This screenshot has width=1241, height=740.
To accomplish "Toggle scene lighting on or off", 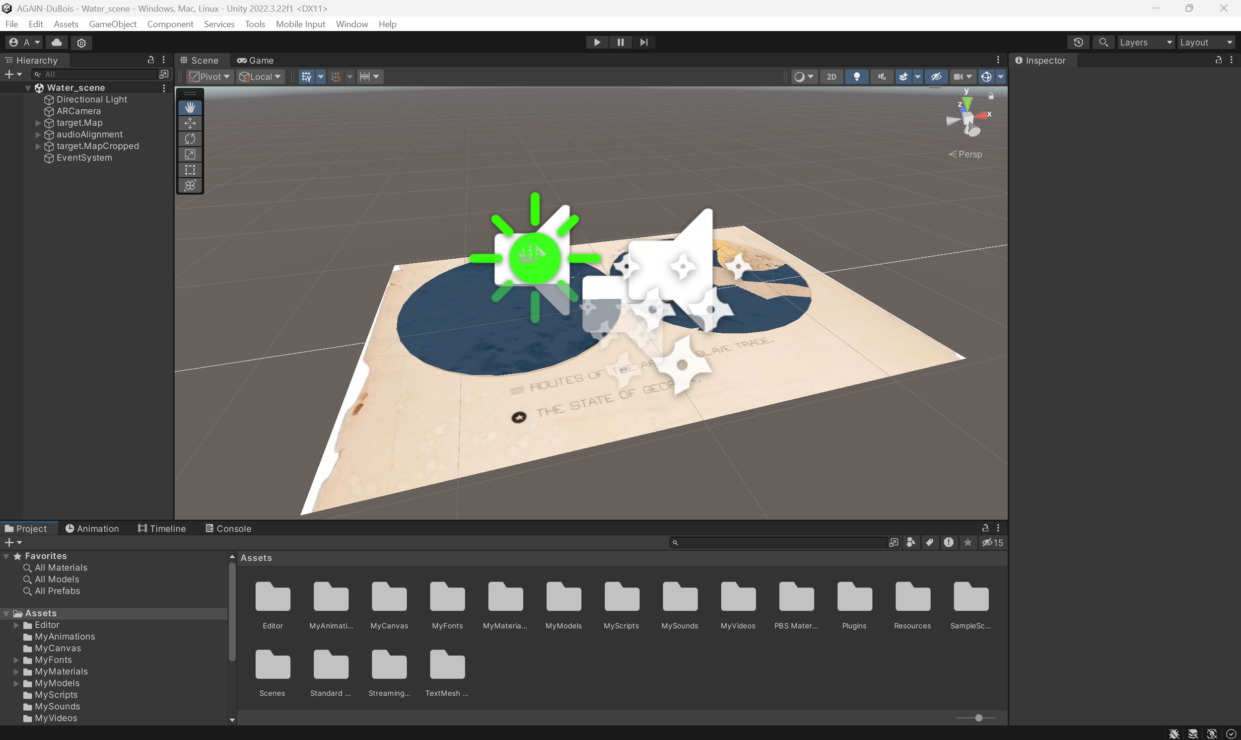I will pos(857,77).
